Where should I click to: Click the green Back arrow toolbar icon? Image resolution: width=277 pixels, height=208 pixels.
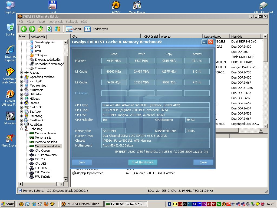click(24, 29)
